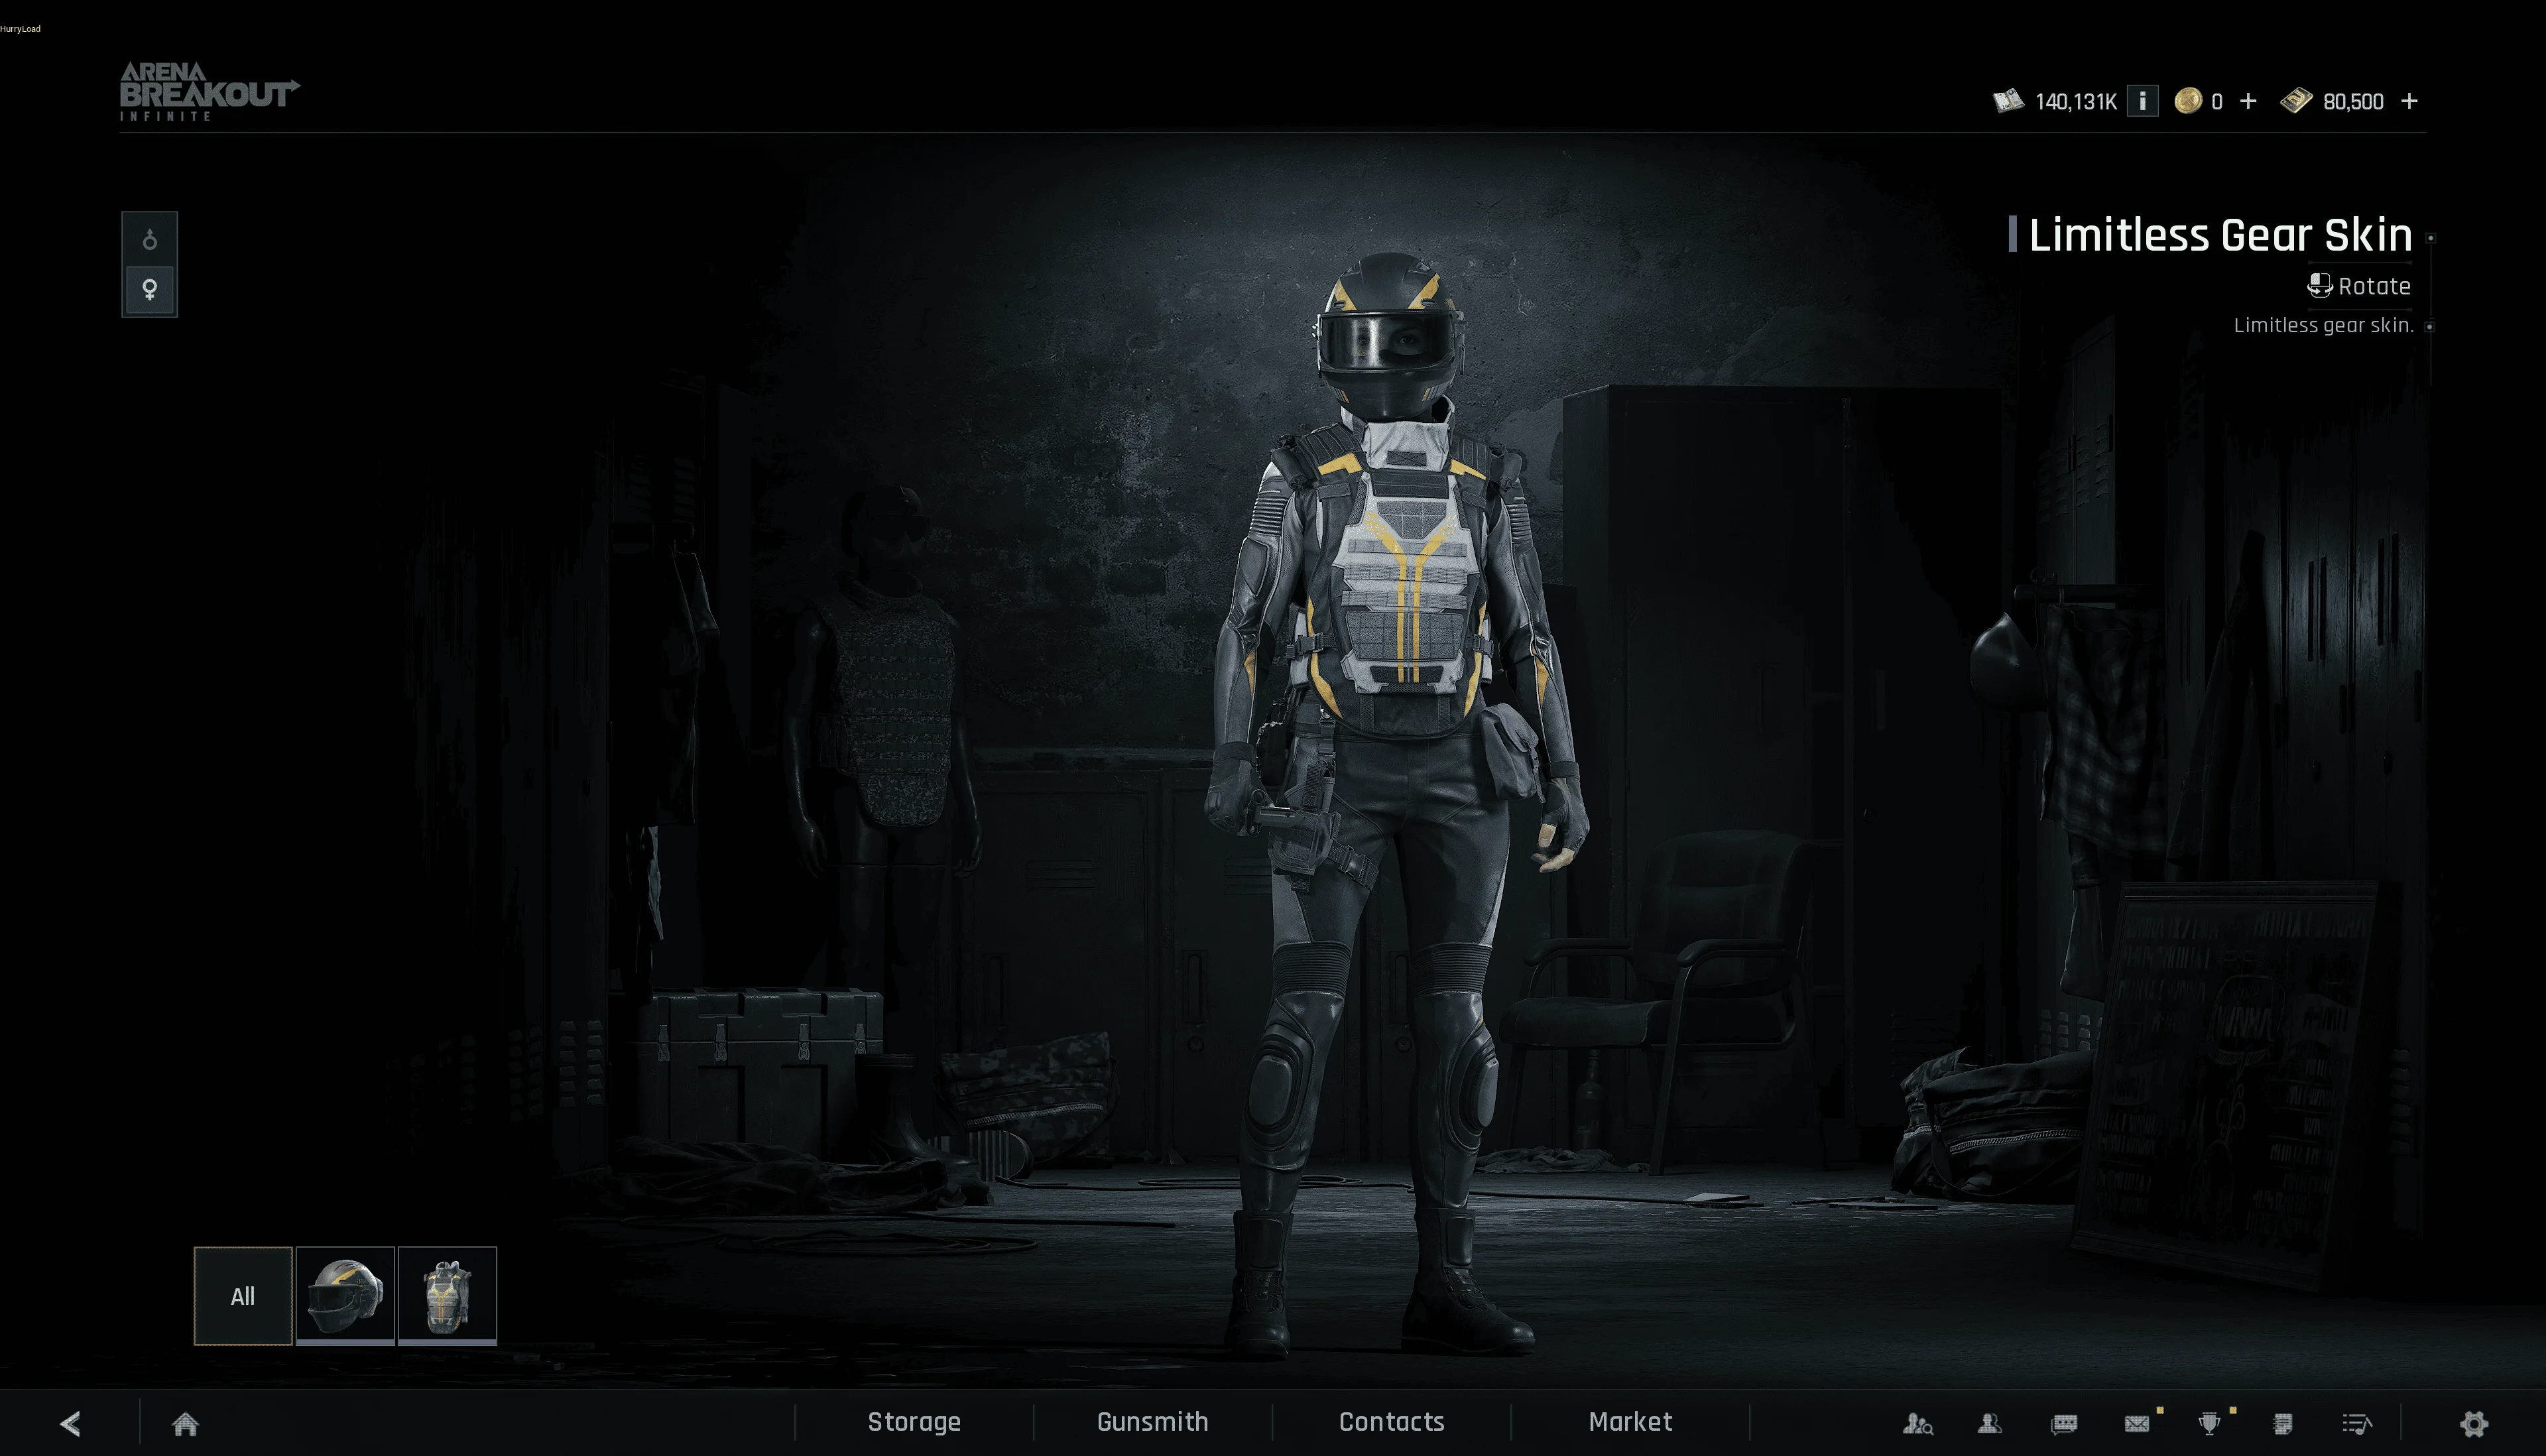Open the Storage tab
The height and width of the screenshot is (1456, 2546).
[914, 1422]
